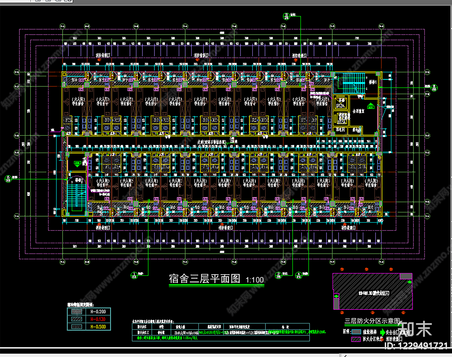The width and height of the screenshot is (452, 357).
Task: Click the green safety-exit arrow in legend
Action: tap(383, 332)
